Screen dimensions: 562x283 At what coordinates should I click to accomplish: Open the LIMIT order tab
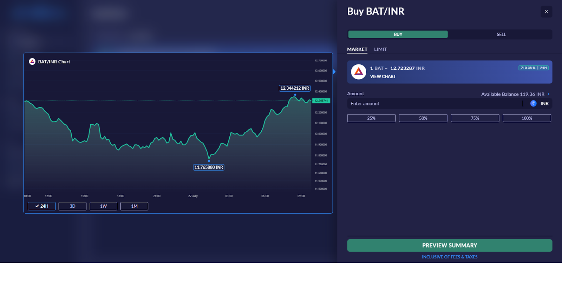[x=380, y=49]
